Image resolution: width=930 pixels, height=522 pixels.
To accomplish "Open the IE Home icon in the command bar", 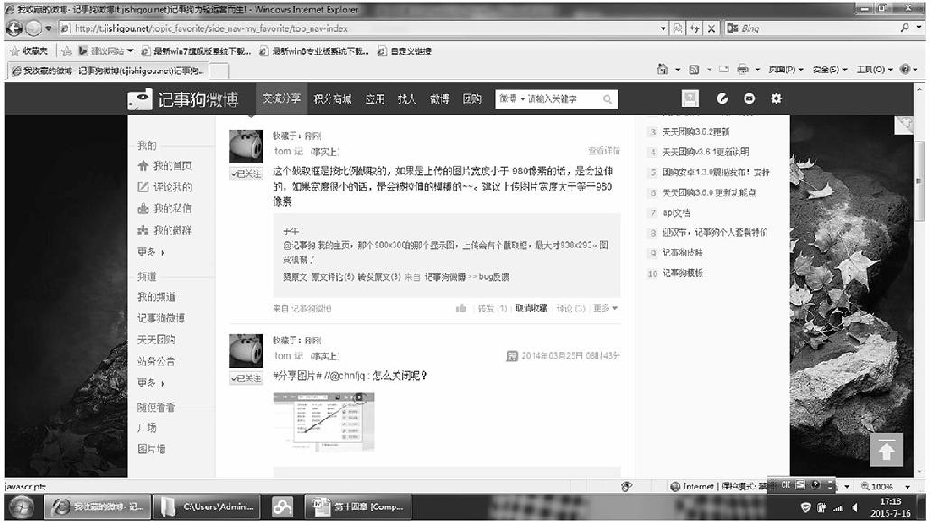I will tap(663, 70).
